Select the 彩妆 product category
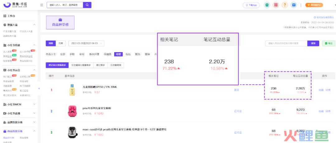 (82, 54)
